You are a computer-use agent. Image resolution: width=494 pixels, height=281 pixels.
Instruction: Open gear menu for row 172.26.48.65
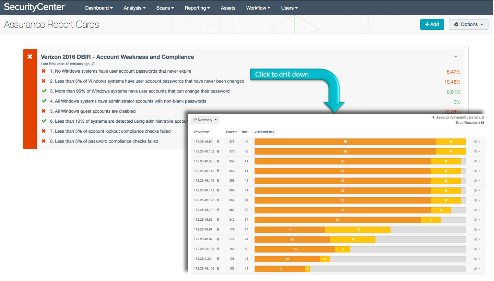tap(477, 220)
